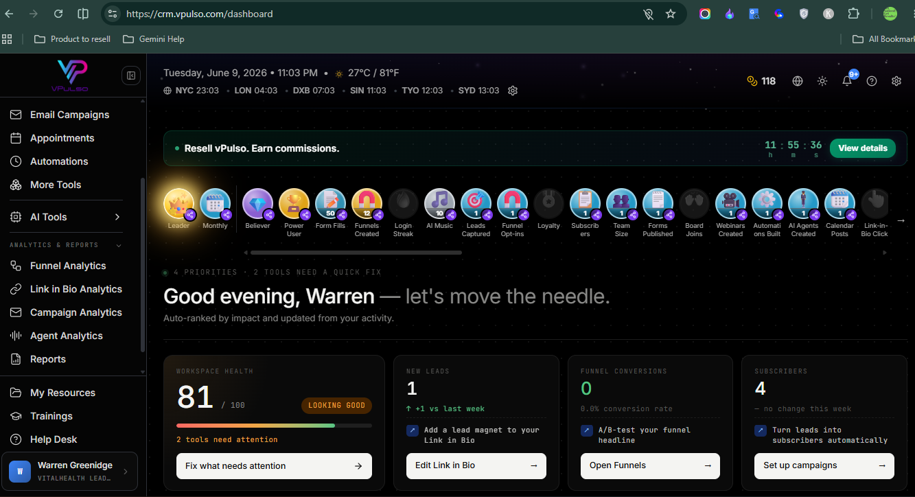915x497 pixels.
Task: Click the AI Agents Created badge
Action: pos(803,204)
